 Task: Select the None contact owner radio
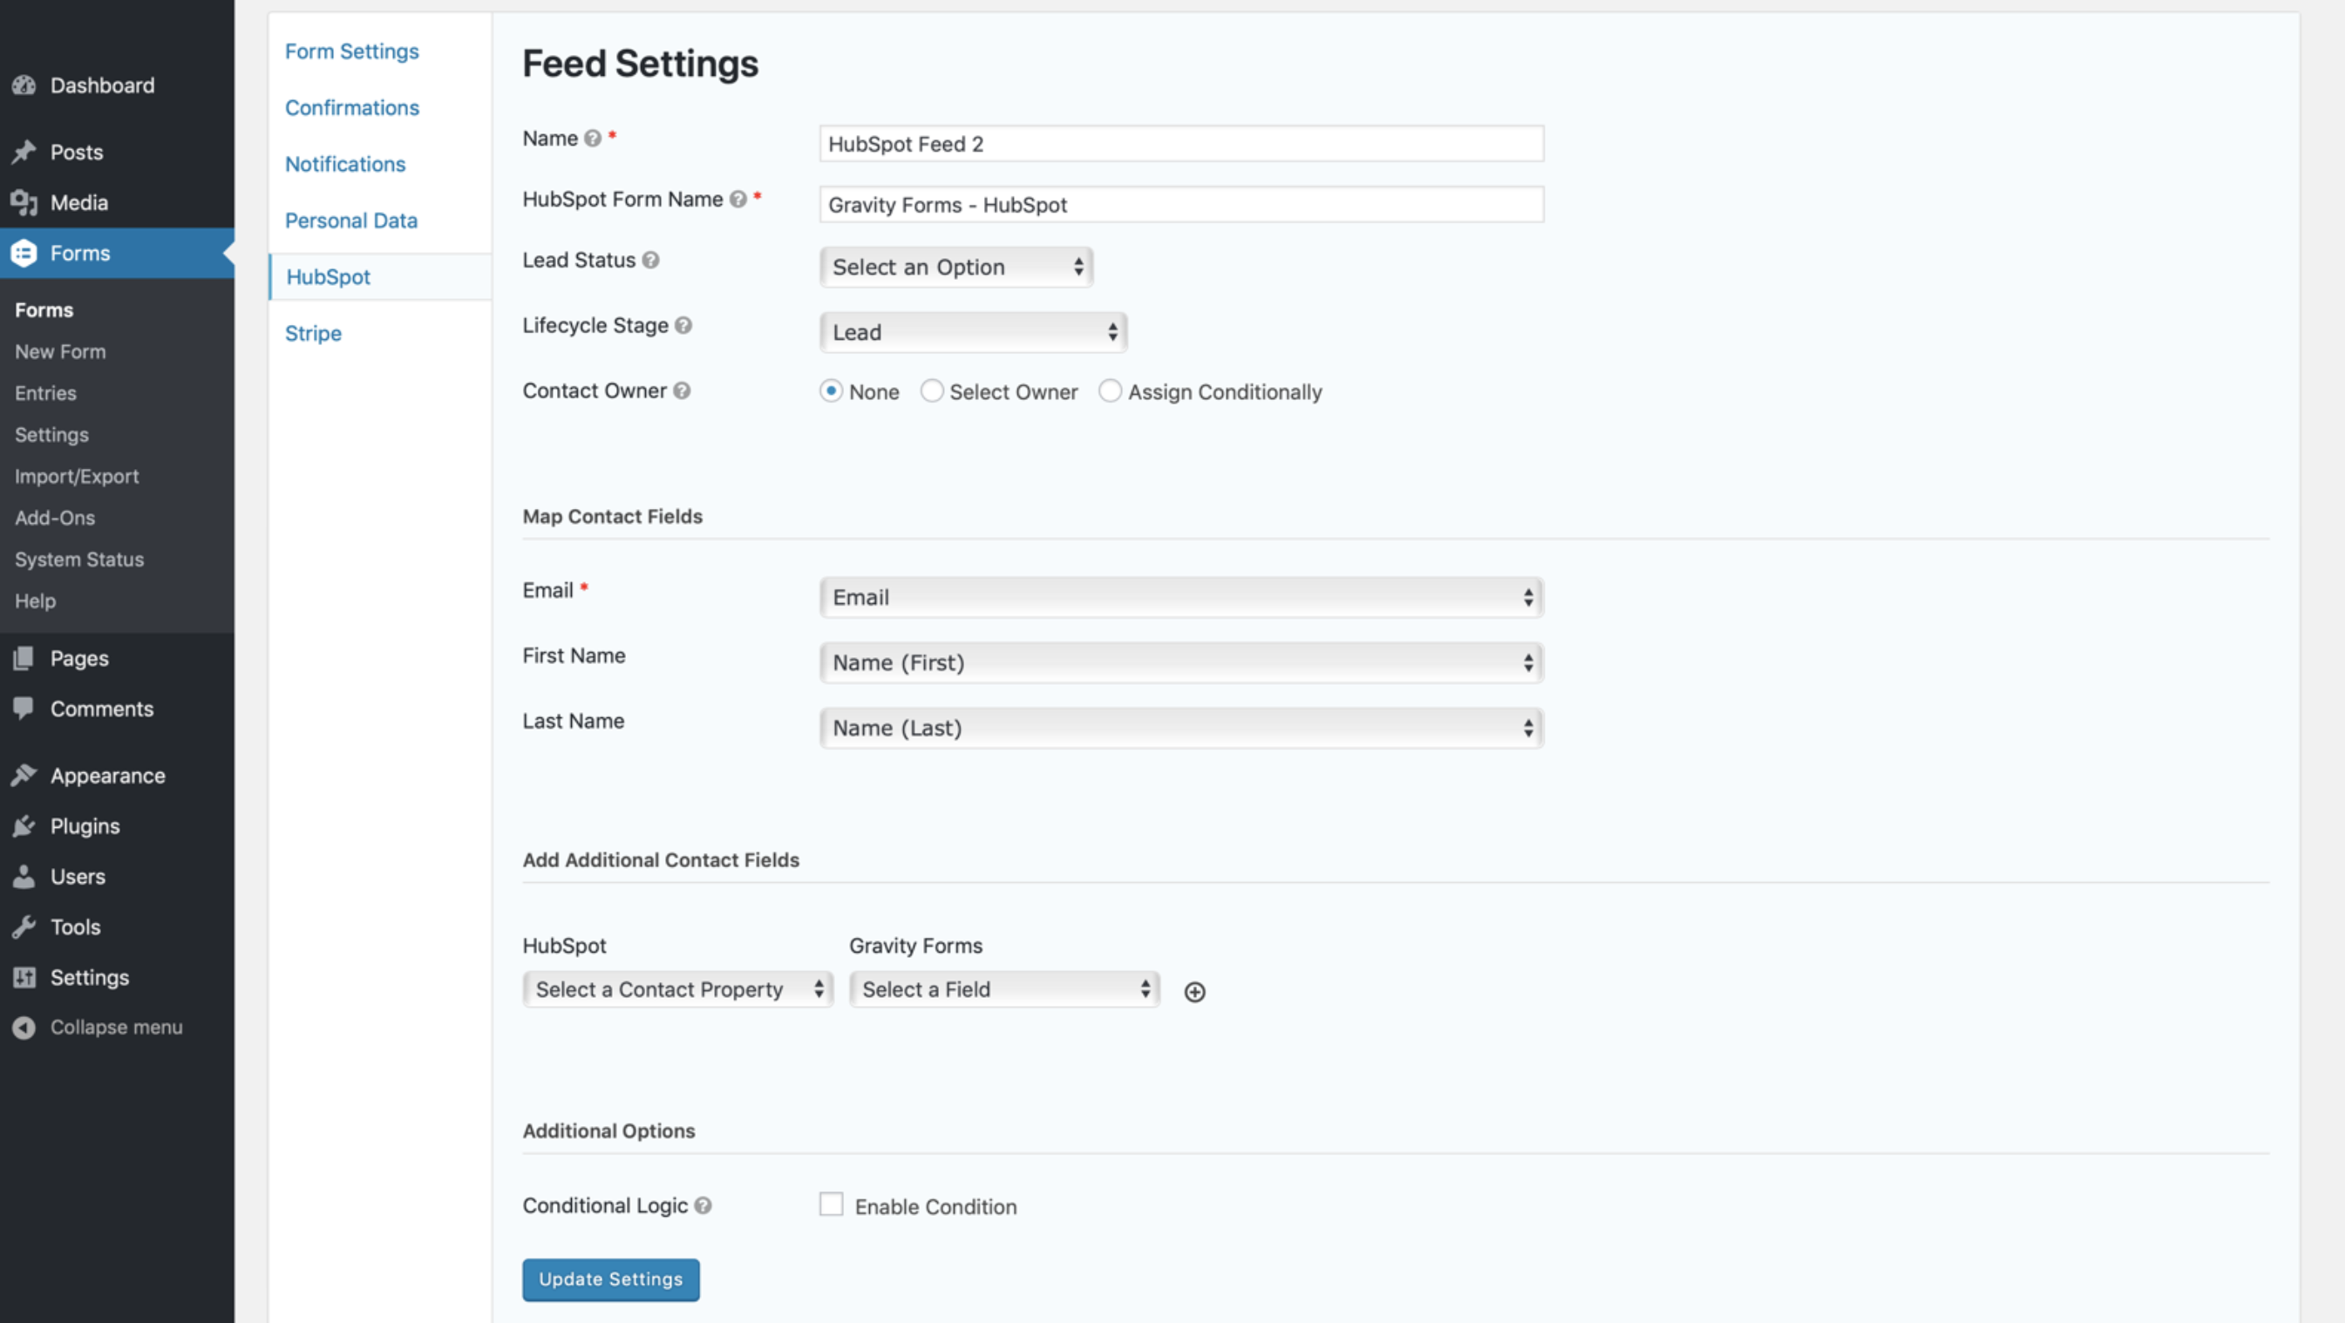pos(830,391)
